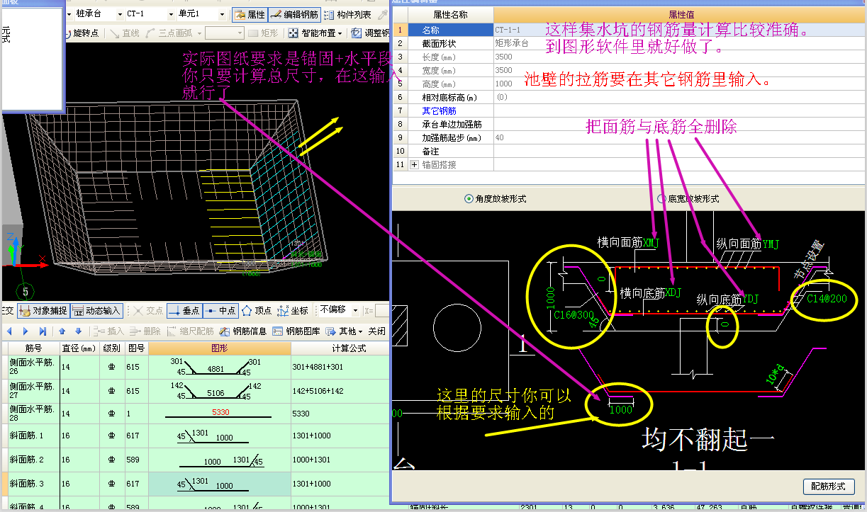Click the 属性名称 column header
Viewport: 867px width, 512px height.
pyautogui.click(x=451, y=15)
